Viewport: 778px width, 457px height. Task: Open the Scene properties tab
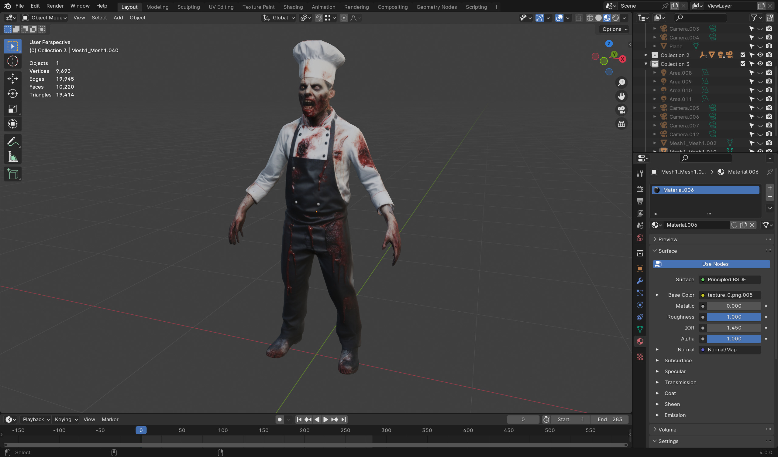[x=640, y=225]
